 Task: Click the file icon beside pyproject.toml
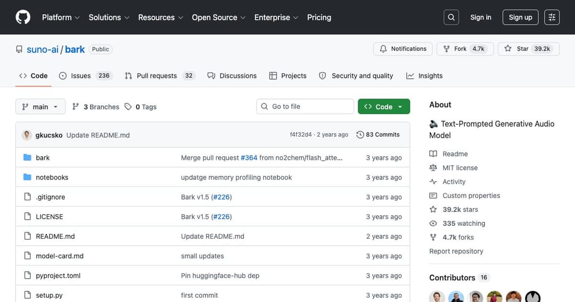[28, 275]
